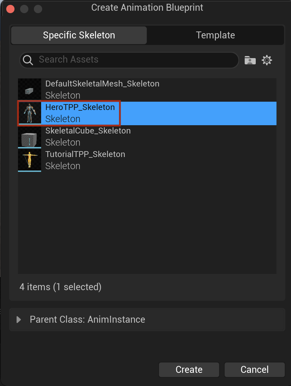Screen dimensions: 291x386
Task: Open the gear settings icon
Action: point(267,60)
